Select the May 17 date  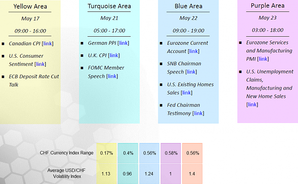[30, 19]
